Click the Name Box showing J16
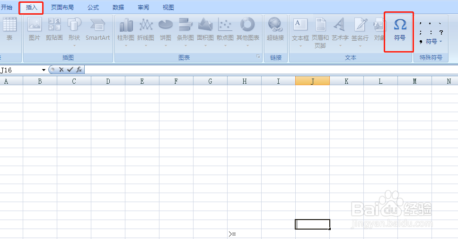Viewport: 458px width, 239px height. (x=20, y=70)
